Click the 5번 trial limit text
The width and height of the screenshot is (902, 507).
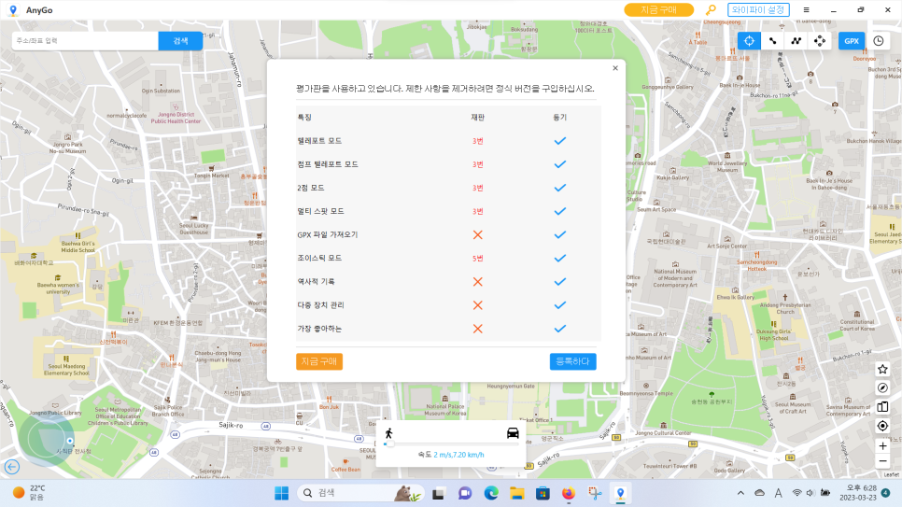[477, 259]
